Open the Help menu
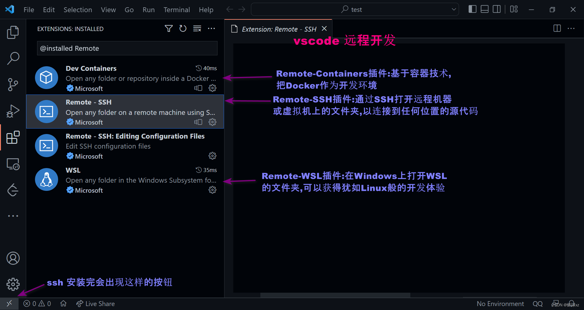Viewport: 584px width, 310px height. [x=206, y=10]
